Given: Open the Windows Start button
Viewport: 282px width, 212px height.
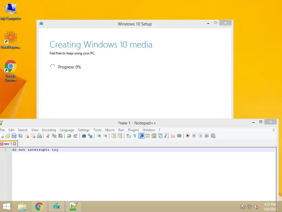Looking at the screenshot, I should click(7, 206).
